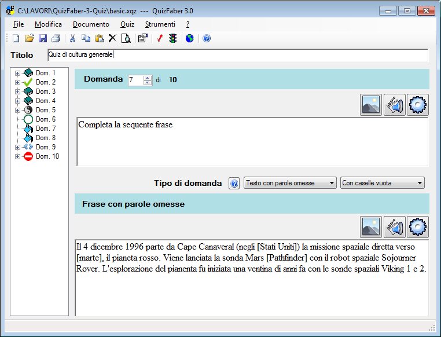Viewport: 441px width, 337px height.
Task: Click the red checkmark toolbar icon
Action: pos(160,39)
